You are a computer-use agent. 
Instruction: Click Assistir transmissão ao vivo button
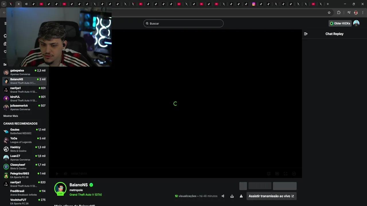click(x=271, y=196)
